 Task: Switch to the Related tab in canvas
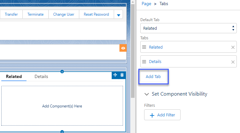(x=14, y=77)
